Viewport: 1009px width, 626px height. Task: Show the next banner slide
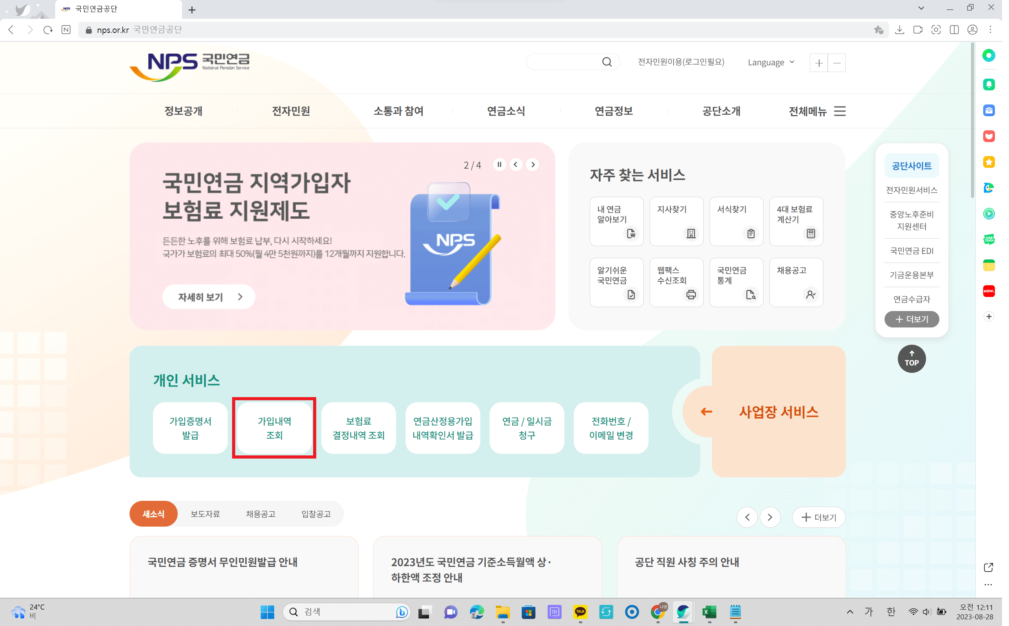click(x=533, y=164)
